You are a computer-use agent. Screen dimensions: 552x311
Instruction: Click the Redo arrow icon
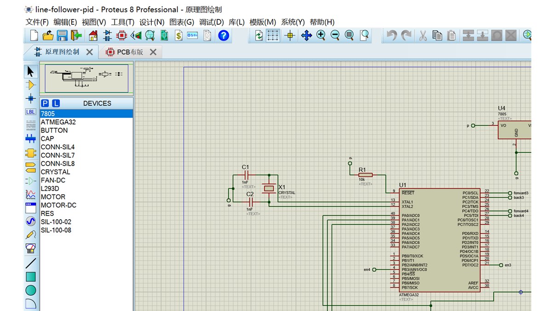[406, 35]
